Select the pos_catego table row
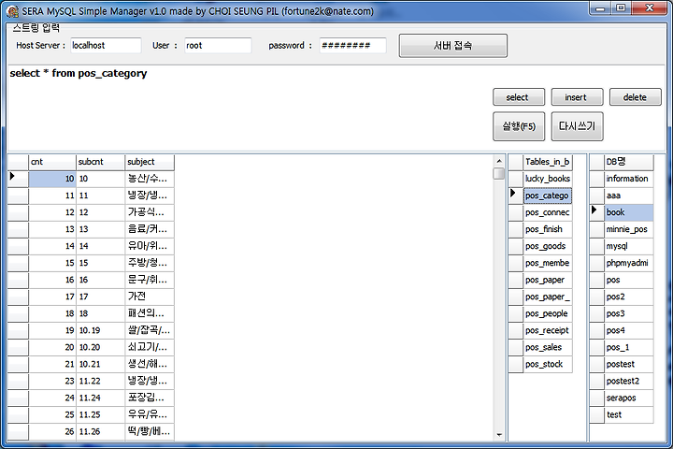The image size is (673, 449). pyautogui.click(x=548, y=196)
